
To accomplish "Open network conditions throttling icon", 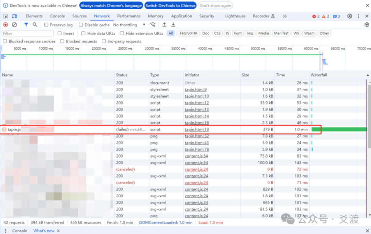I will click(x=153, y=25).
